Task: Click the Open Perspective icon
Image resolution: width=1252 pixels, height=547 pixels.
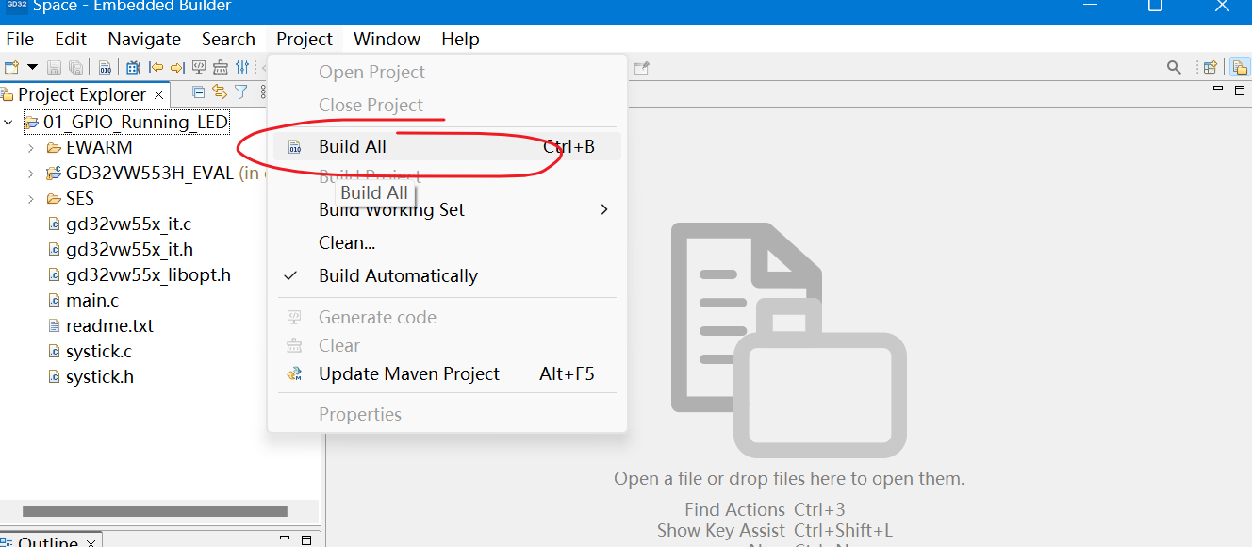Action: click(x=1210, y=67)
